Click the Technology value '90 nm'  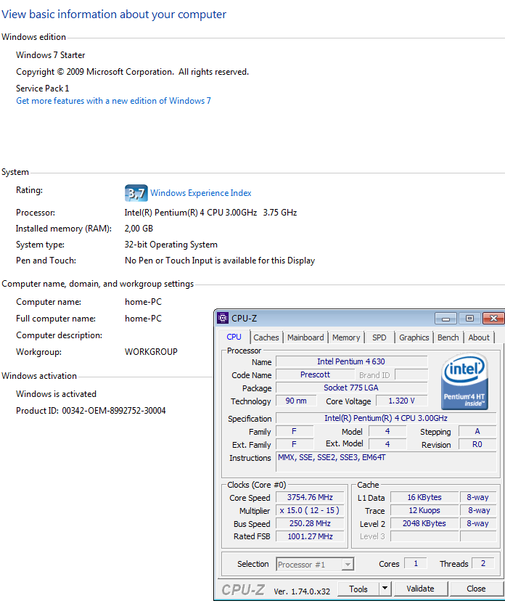(296, 401)
